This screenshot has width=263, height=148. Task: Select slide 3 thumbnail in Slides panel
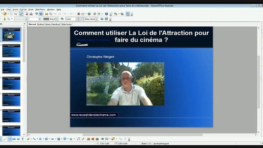[x=11, y=67]
